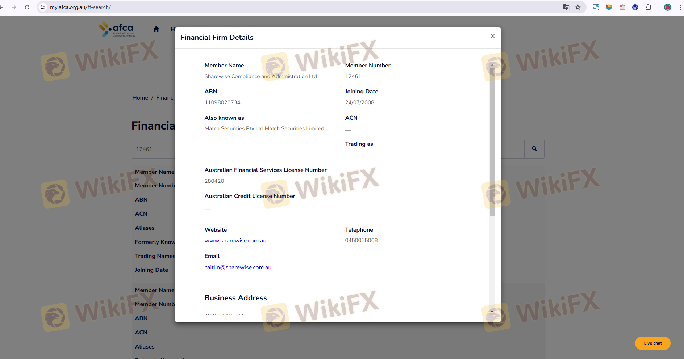Bookmark this page with the star
The width and height of the screenshot is (684, 359).
pos(578,7)
